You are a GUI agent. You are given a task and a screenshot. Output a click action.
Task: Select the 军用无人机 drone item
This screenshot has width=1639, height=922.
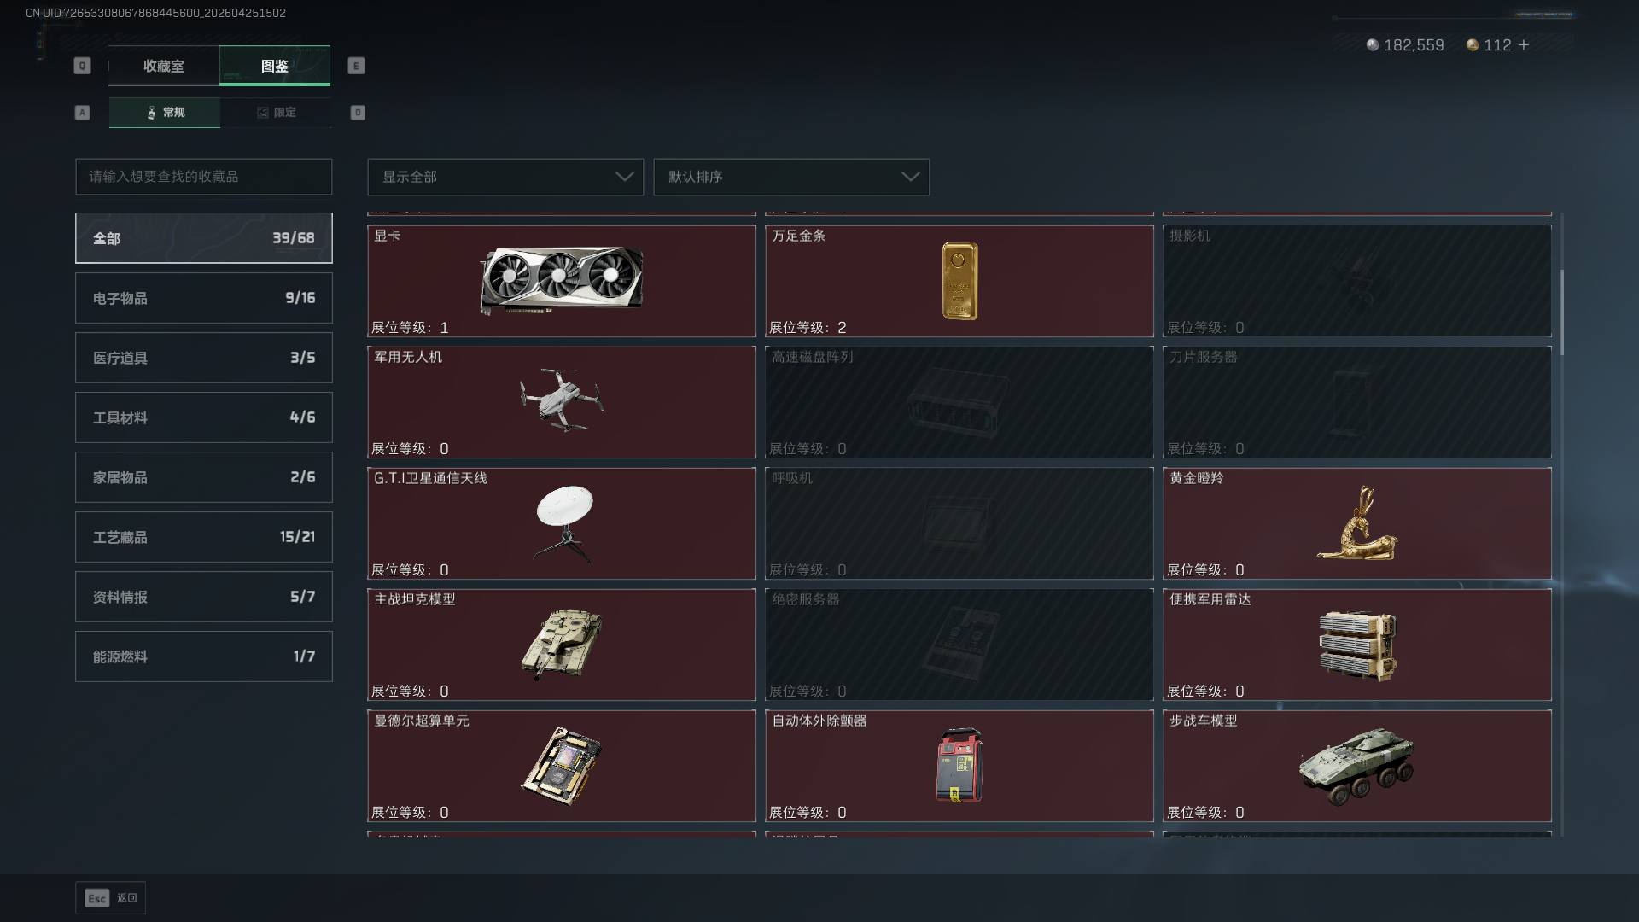[x=562, y=402]
